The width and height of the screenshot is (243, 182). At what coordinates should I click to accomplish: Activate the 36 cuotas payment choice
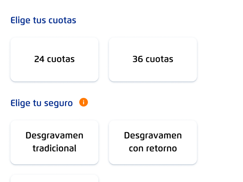153,59
